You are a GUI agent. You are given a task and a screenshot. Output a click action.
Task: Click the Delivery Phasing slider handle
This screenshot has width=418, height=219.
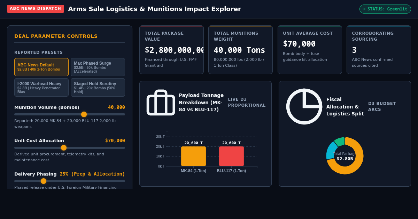44,181
